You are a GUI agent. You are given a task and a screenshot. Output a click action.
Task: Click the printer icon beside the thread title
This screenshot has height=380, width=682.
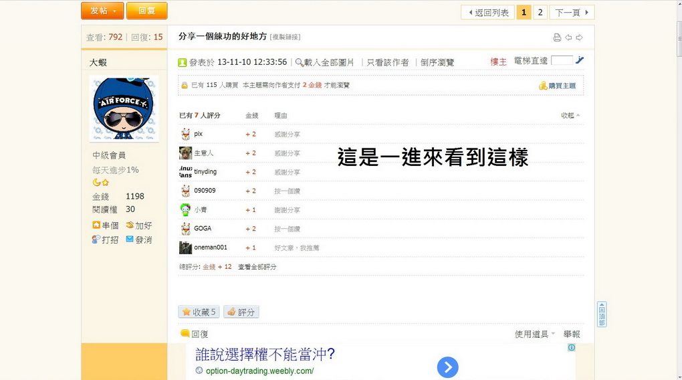click(x=557, y=37)
